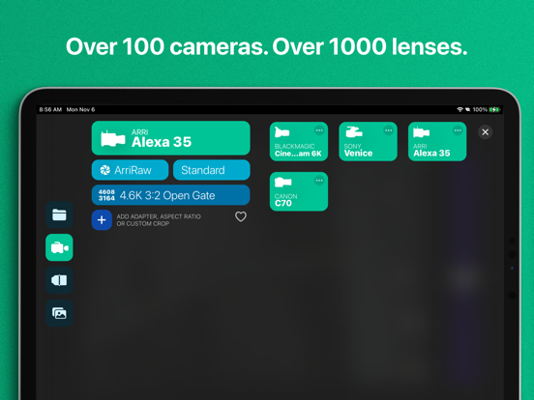Open more options on Alexa 35 card
Viewport: 534px width, 400px height.
point(458,130)
